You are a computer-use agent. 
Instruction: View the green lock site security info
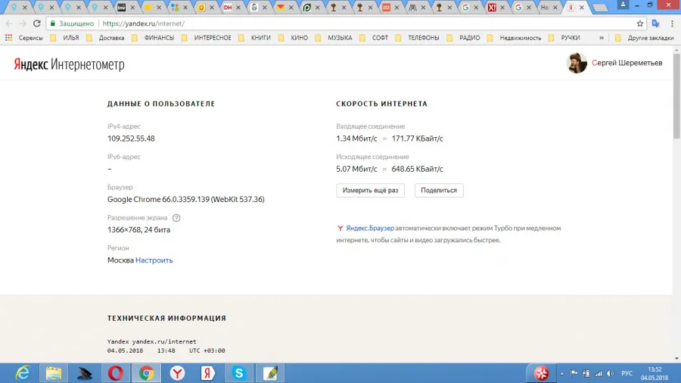[x=53, y=23]
